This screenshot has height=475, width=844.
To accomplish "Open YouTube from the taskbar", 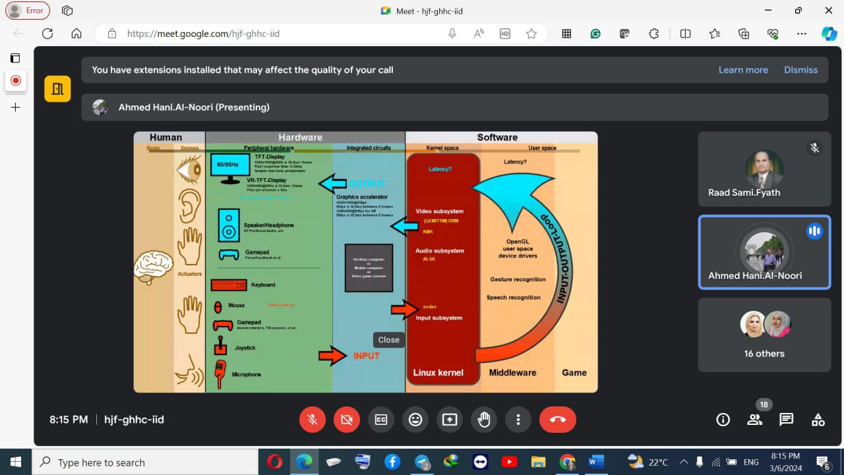I will pos(509,462).
